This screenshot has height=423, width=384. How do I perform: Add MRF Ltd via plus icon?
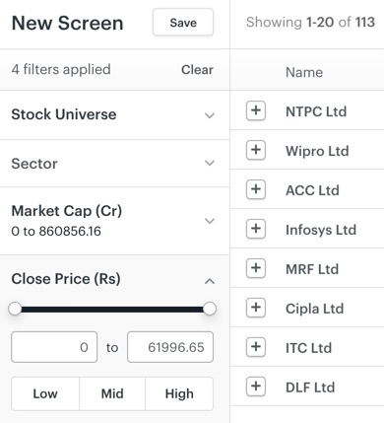pyautogui.click(x=256, y=268)
